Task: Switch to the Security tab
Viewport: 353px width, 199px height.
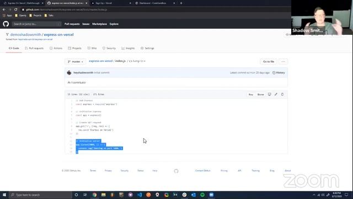Action: (109, 48)
